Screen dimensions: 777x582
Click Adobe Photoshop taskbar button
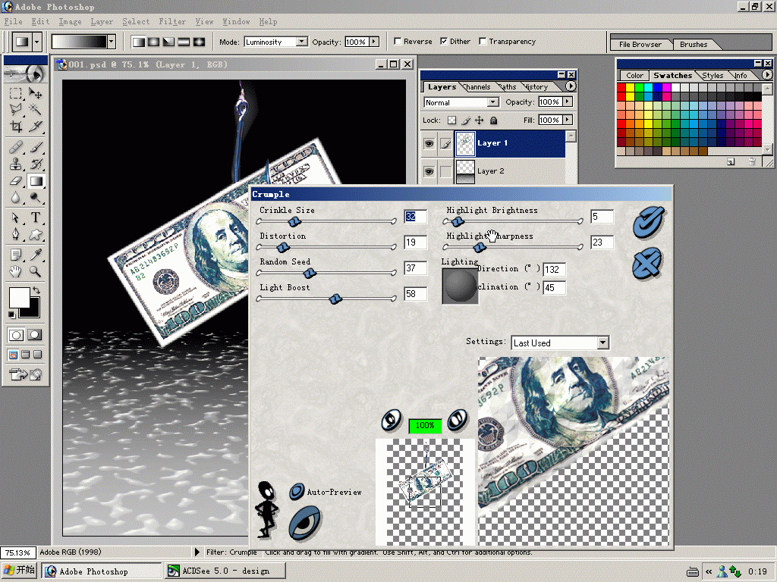click(x=102, y=571)
